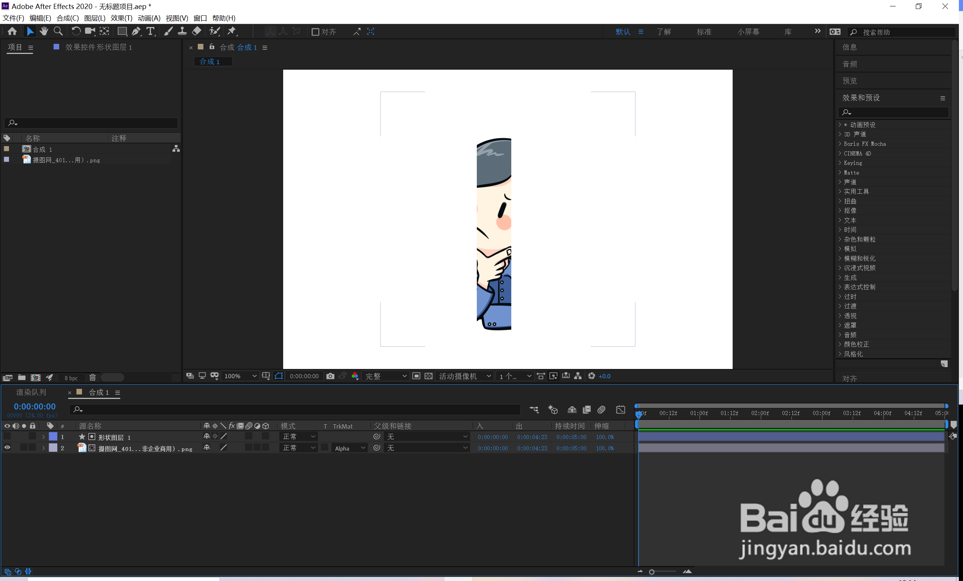The height and width of the screenshot is (581, 963).
Task: Toggle the transparency grid icon
Action: click(x=428, y=376)
